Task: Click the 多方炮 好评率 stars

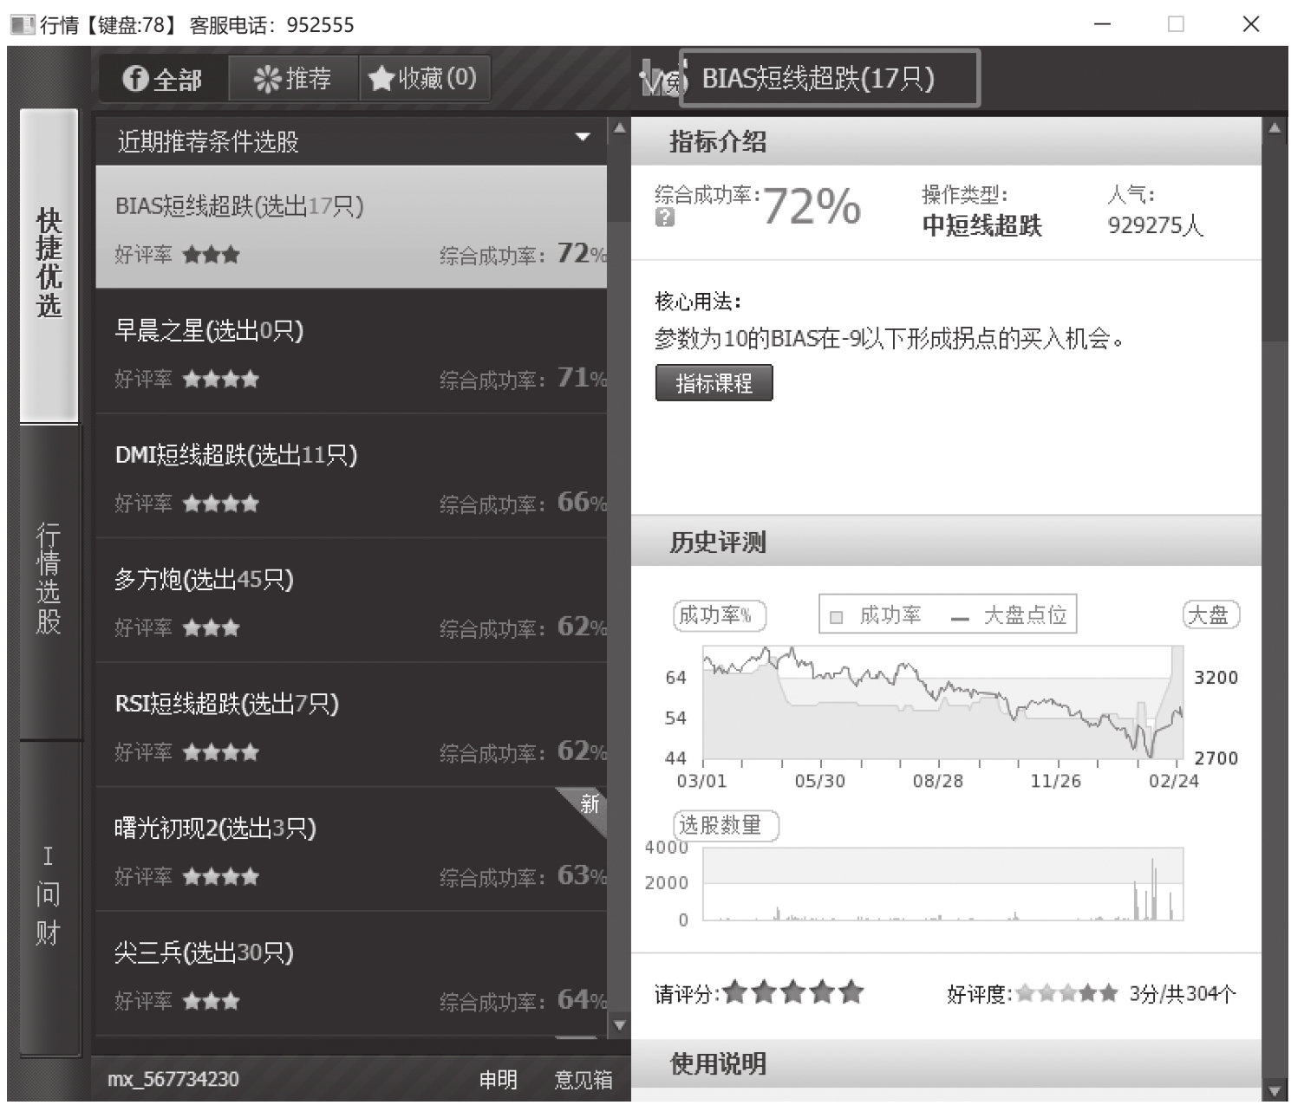Action: (211, 627)
